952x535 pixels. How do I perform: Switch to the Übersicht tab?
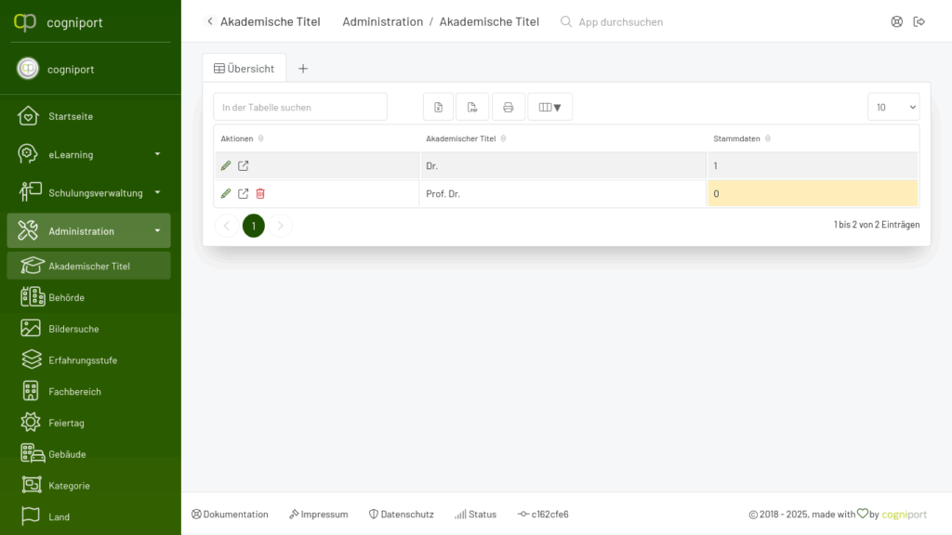click(245, 69)
